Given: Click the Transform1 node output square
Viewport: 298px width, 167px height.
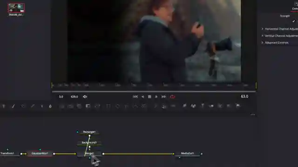Looking at the screenshot, I should [x=21, y=154].
